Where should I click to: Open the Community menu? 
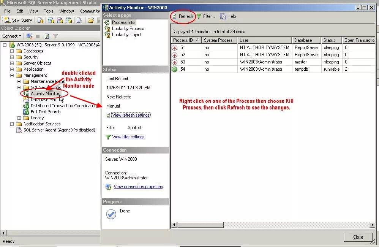pos(90,11)
